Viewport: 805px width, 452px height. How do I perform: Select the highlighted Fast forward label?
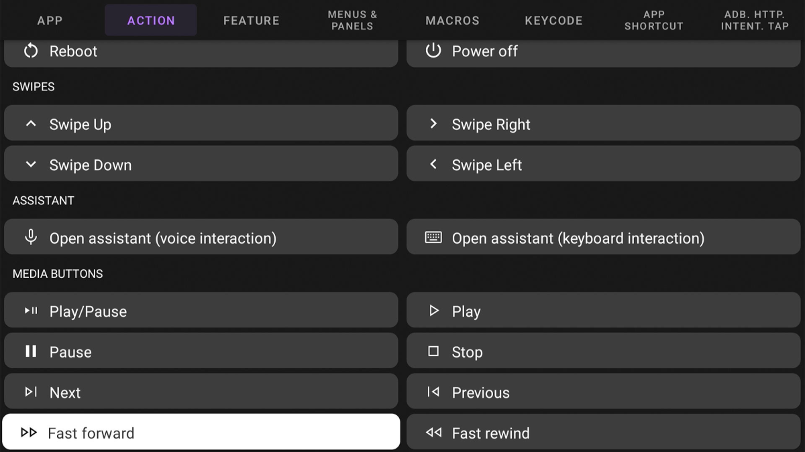click(91, 433)
